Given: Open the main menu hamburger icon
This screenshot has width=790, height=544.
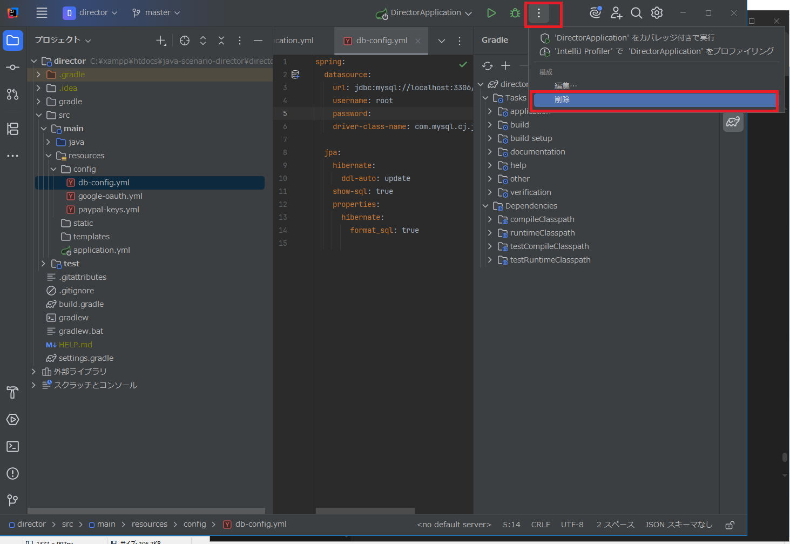Looking at the screenshot, I should pos(42,12).
